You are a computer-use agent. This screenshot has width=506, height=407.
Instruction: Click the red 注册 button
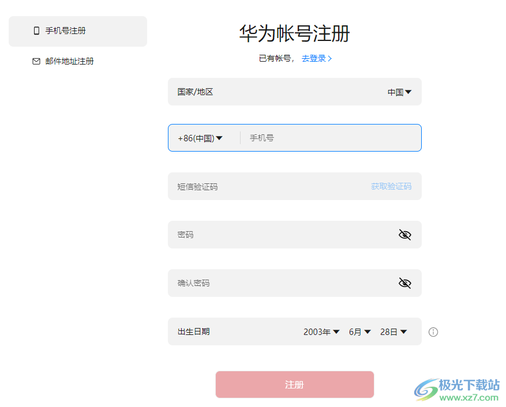[x=295, y=385]
